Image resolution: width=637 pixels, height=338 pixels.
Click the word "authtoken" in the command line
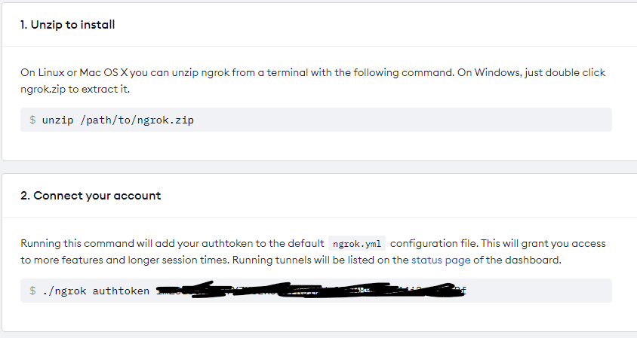[x=122, y=291]
